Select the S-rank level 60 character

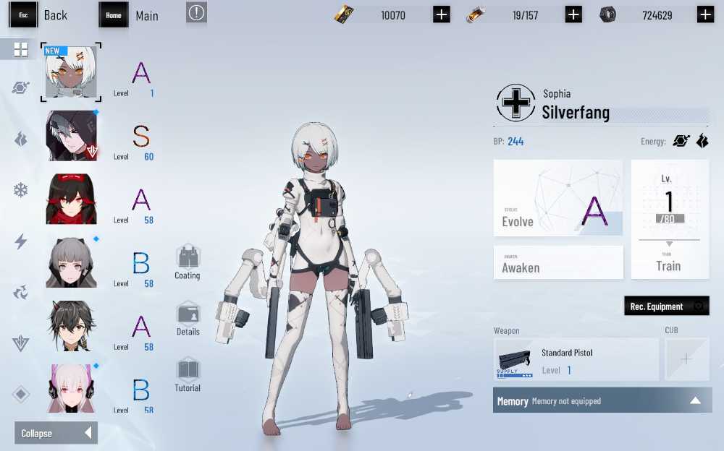pos(72,136)
